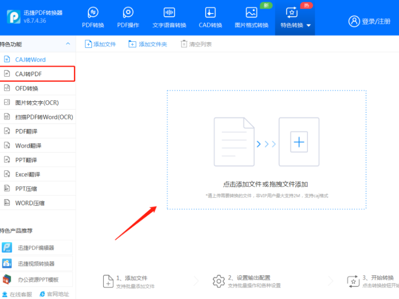Open the PDF操作 gear icon
The image size is (399, 299).
click(x=128, y=12)
